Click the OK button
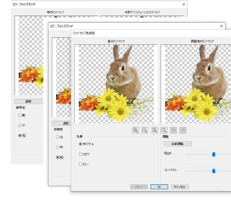The image size is (231, 200). (159, 187)
